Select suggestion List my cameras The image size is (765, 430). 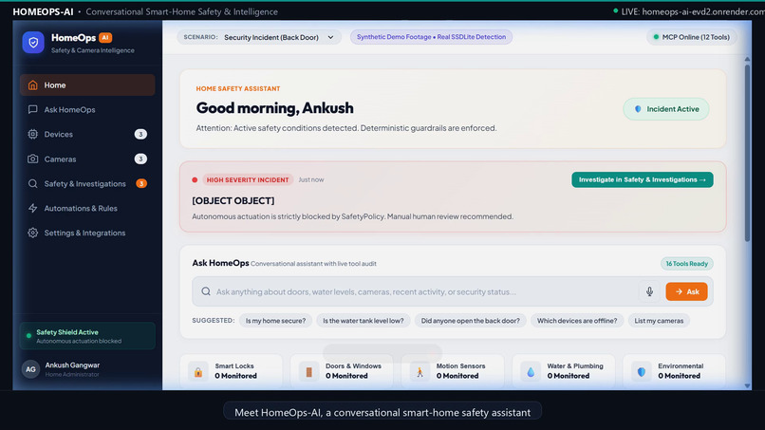tap(659, 321)
